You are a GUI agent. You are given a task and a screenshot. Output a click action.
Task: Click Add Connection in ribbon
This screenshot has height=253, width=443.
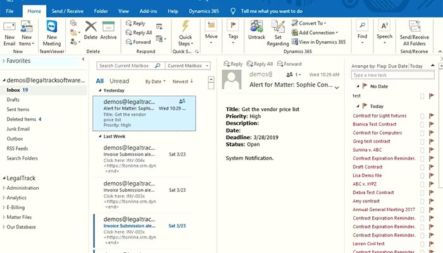click(x=315, y=32)
